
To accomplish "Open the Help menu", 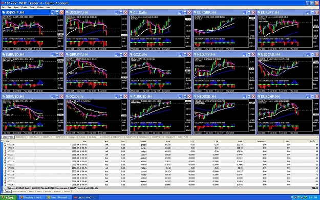I will 48,7.
